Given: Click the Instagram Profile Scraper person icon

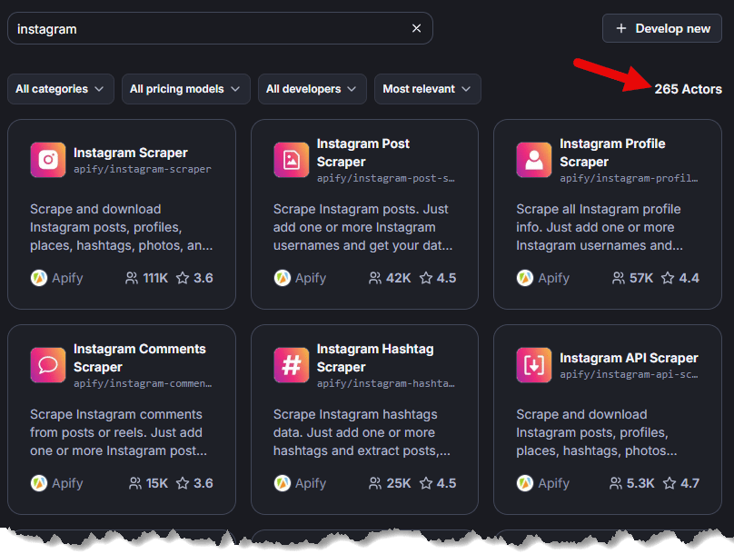Looking at the screenshot, I should [533, 160].
